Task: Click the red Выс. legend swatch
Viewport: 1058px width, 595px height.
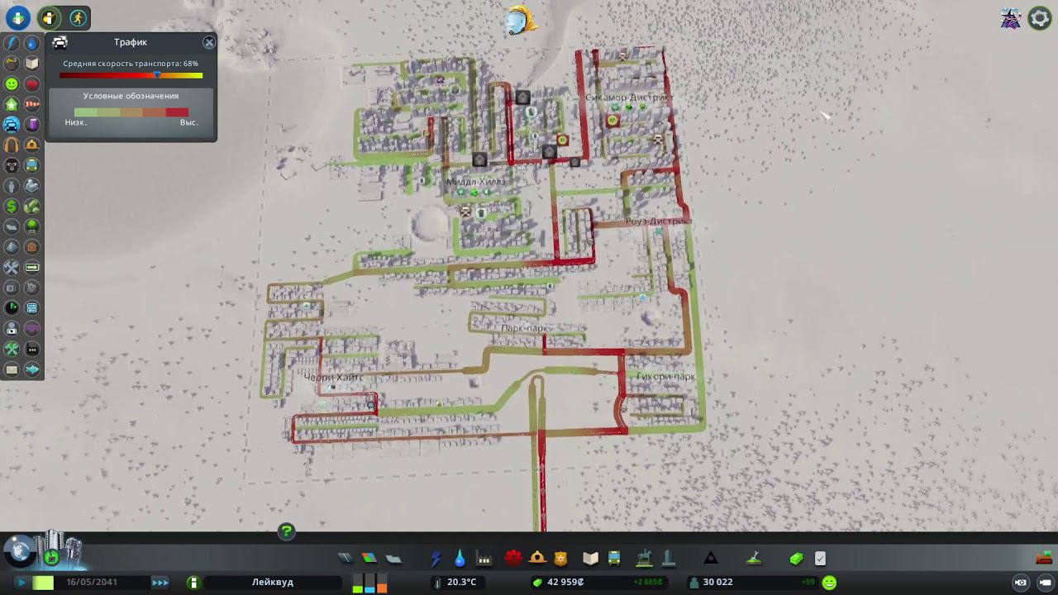Action: pyautogui.click(x=177, y=112)
